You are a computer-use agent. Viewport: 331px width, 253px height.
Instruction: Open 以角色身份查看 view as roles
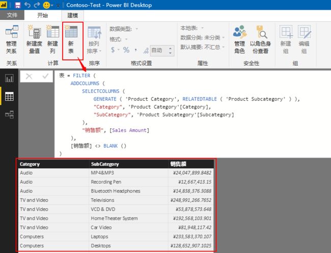click(x=260, y=40)
